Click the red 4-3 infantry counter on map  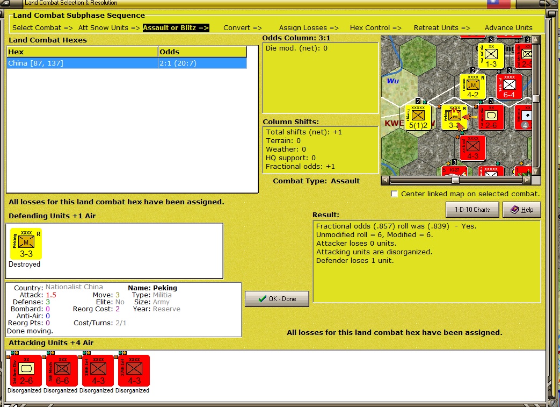pos(472,148)
